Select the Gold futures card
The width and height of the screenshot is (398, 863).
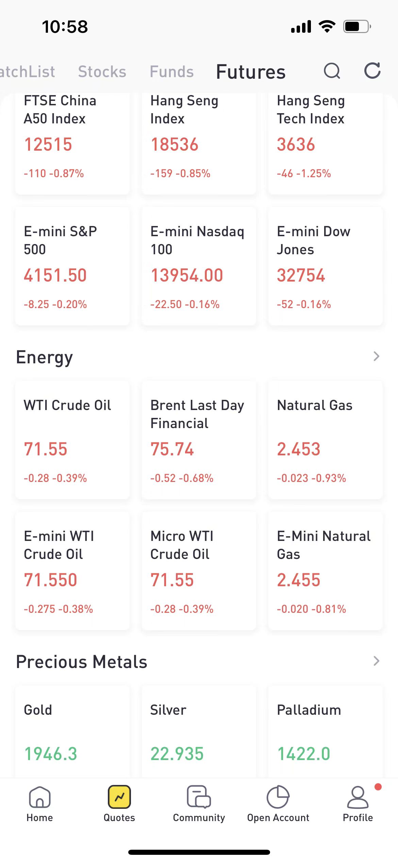(72, 733)
